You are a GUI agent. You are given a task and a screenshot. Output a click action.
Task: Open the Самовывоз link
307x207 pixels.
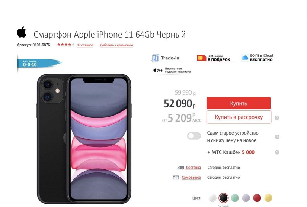pos(191,177)
